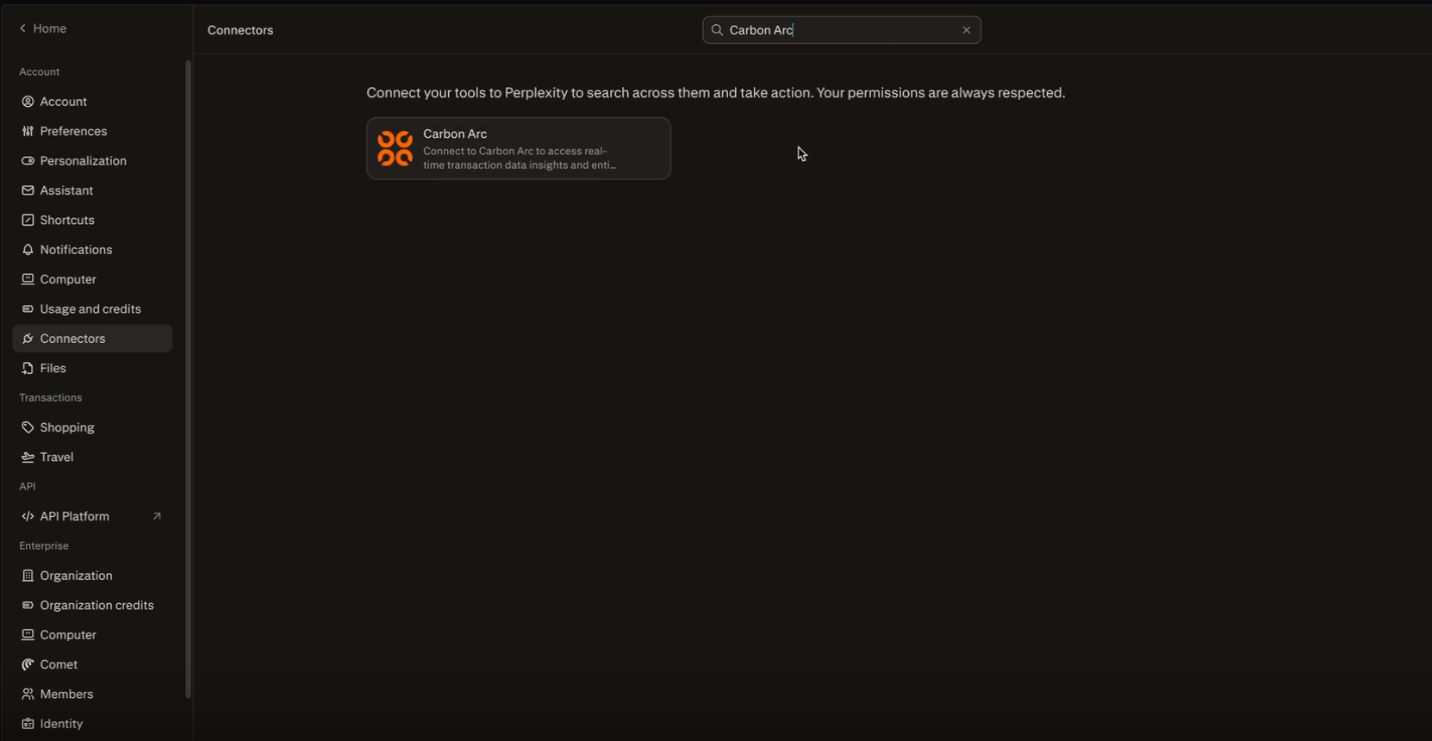The width and height of the screenshot is (1432, 741).
Task: Click the Computer icon under Account section
Action: coord(28,279)
